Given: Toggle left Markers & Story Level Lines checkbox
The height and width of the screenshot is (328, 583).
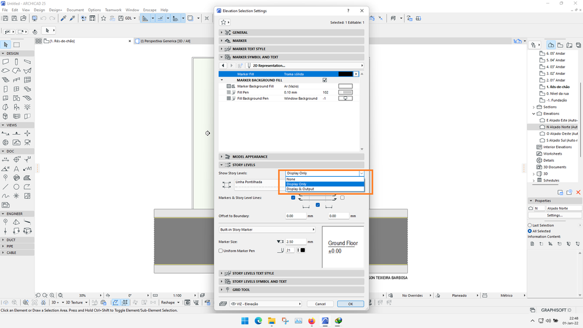Looking at the screenshot, I should tap(293, 197).
